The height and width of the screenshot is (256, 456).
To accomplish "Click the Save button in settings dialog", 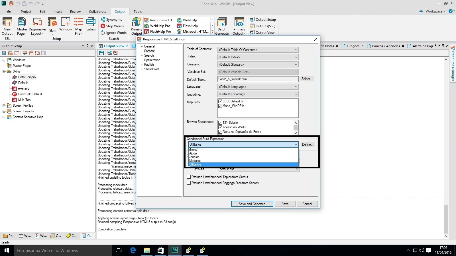I will [x=285, y=204].
